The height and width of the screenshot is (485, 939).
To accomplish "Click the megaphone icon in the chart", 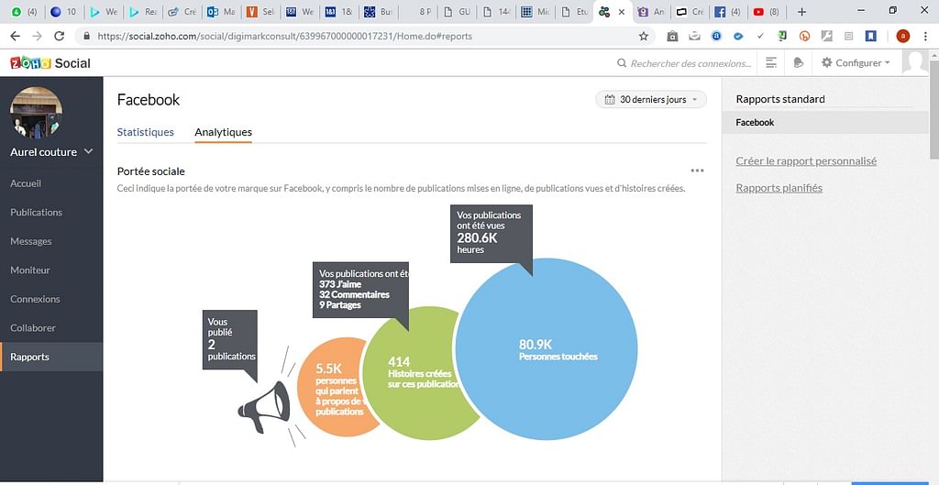I will point(264,410).
